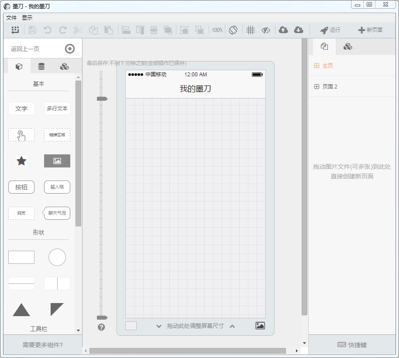
Task: Choose the image placeholder component
Action: pos(57,161)
